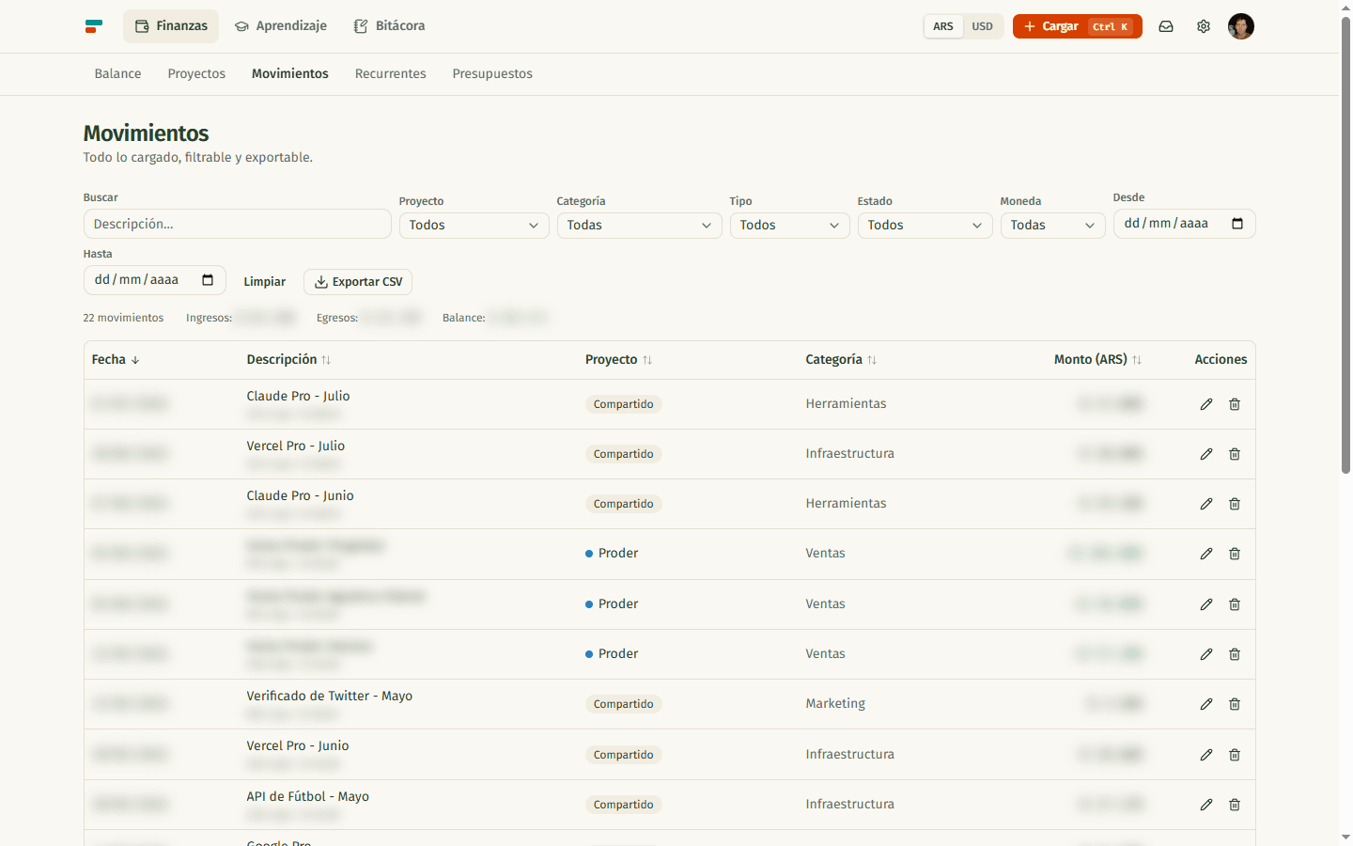Delete the Claude Pro - Junio entry

[1235, 504]
